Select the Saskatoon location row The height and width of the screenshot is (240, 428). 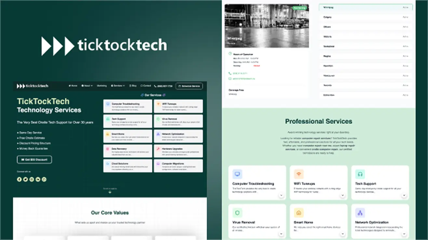[x=366, y=46]
